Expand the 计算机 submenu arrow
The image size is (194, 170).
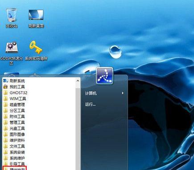[123, 93]
